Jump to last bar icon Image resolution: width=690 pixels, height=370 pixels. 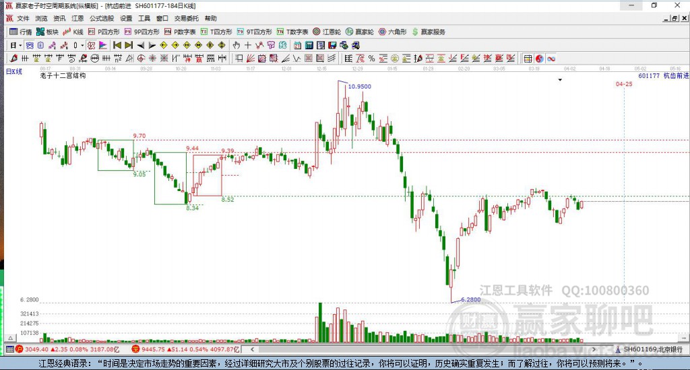(129, 45)
